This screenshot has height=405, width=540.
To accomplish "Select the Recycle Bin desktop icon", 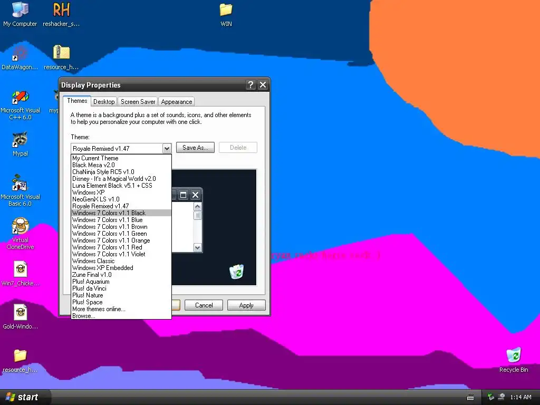I will [514, 360].
